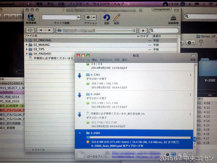The image size is (217, 163).
Task: Select list view in left Finder window
Action: pos(13,16)
